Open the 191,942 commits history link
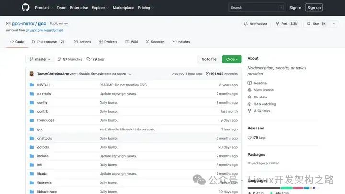 pos(221,74)
